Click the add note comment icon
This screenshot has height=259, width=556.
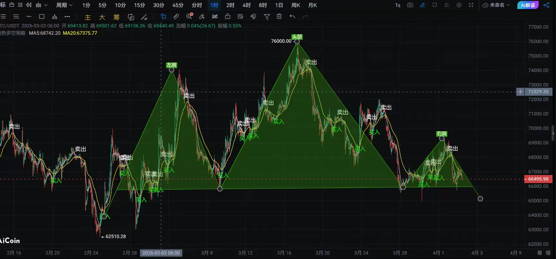[x=434, y=5]
